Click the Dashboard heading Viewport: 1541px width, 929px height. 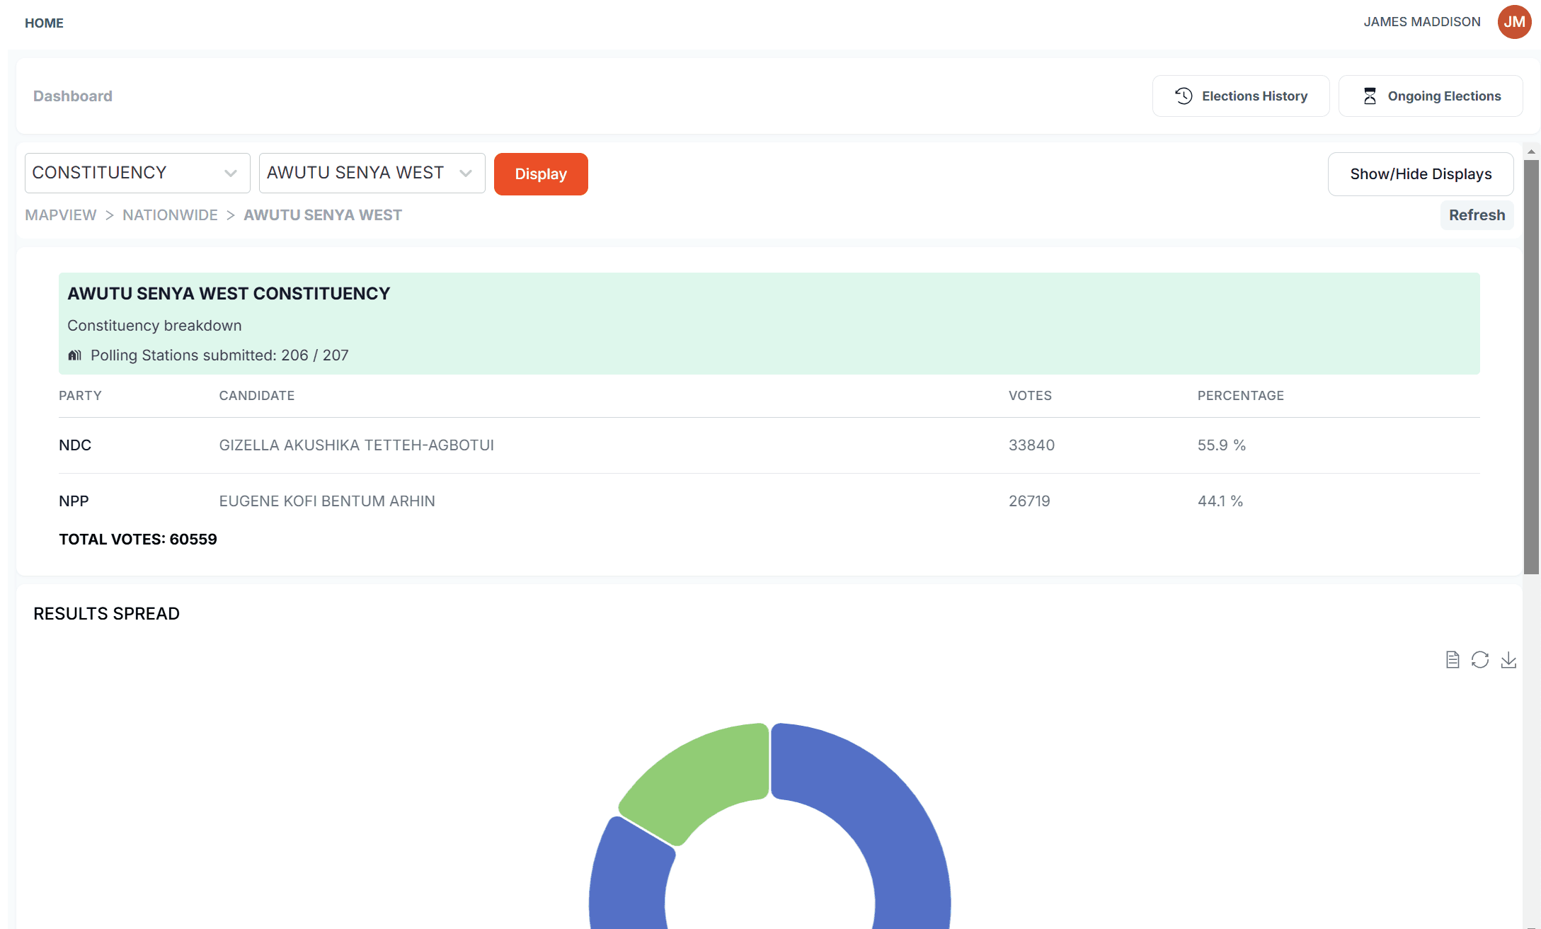point(73,96)
